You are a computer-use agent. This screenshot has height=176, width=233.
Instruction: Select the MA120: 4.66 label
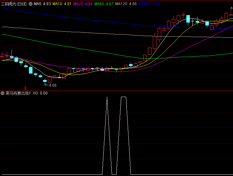click(126, 4)
